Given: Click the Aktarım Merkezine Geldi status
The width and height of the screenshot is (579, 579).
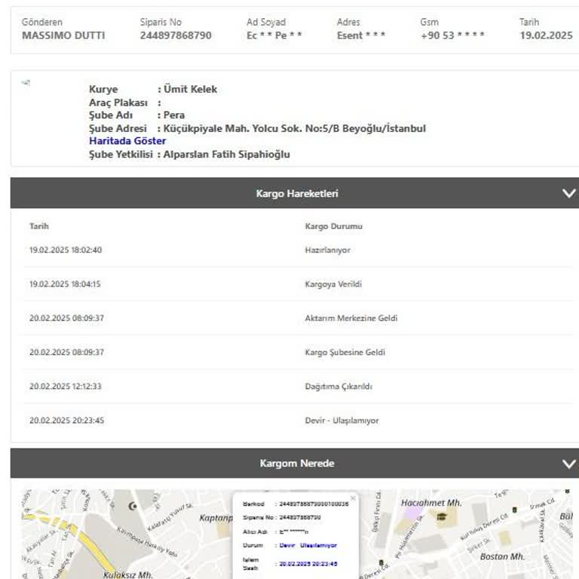Looking at the screenshot, I should [x=351, y=318].
